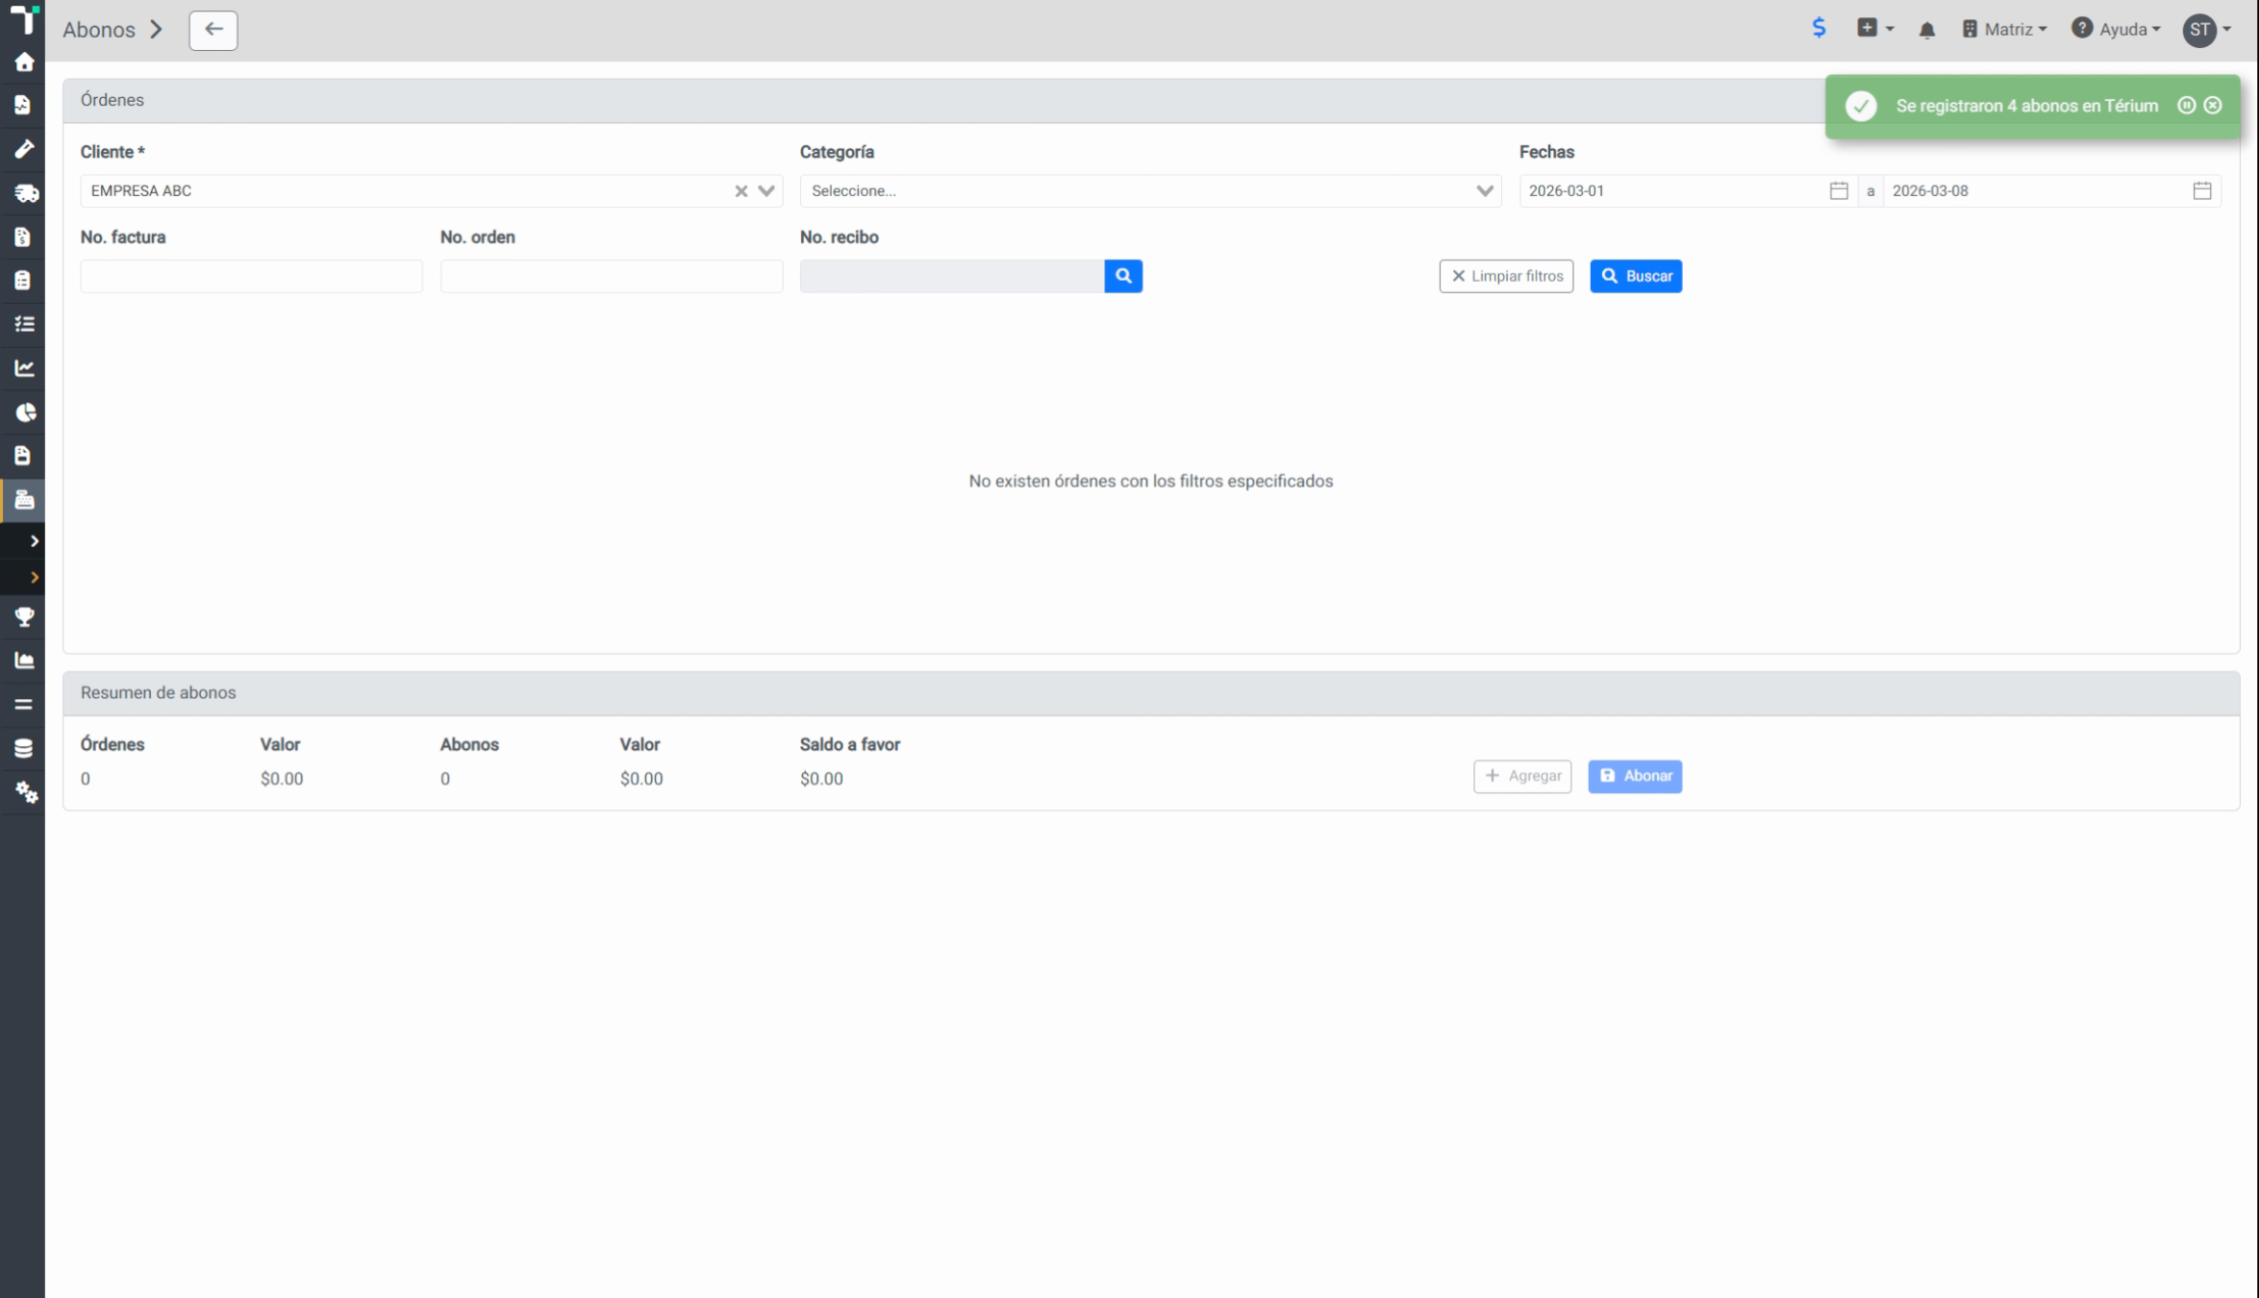Select the cash register icon in sidebar

point(24,499)
